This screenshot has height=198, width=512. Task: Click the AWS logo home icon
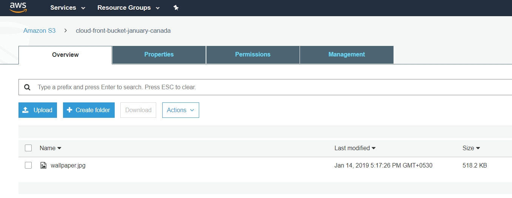coord(18,8)
